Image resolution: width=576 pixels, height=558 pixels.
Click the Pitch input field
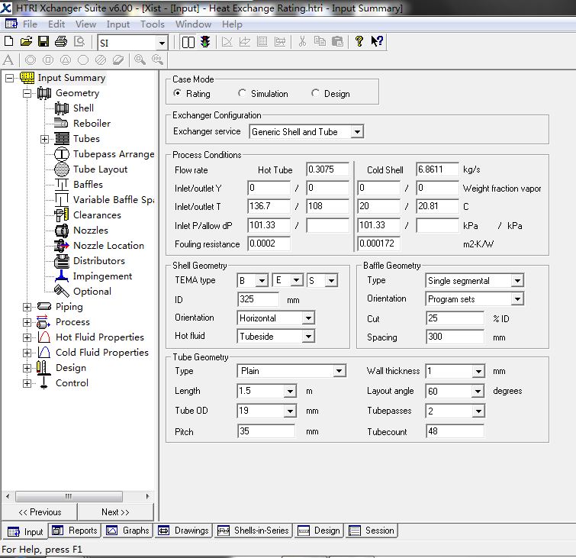tap(266, 431)
